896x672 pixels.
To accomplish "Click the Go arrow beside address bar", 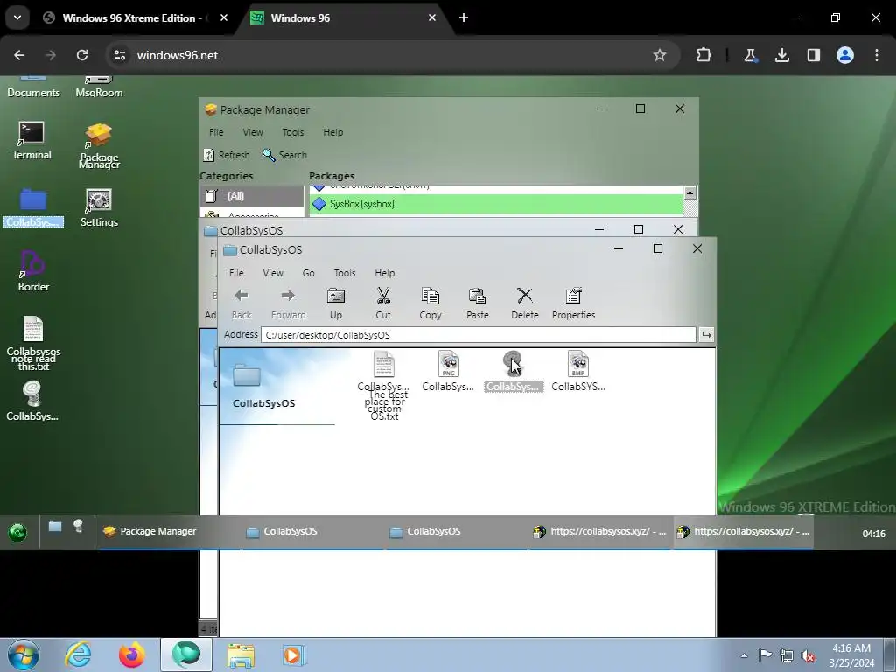I will (x=706, y=335).
